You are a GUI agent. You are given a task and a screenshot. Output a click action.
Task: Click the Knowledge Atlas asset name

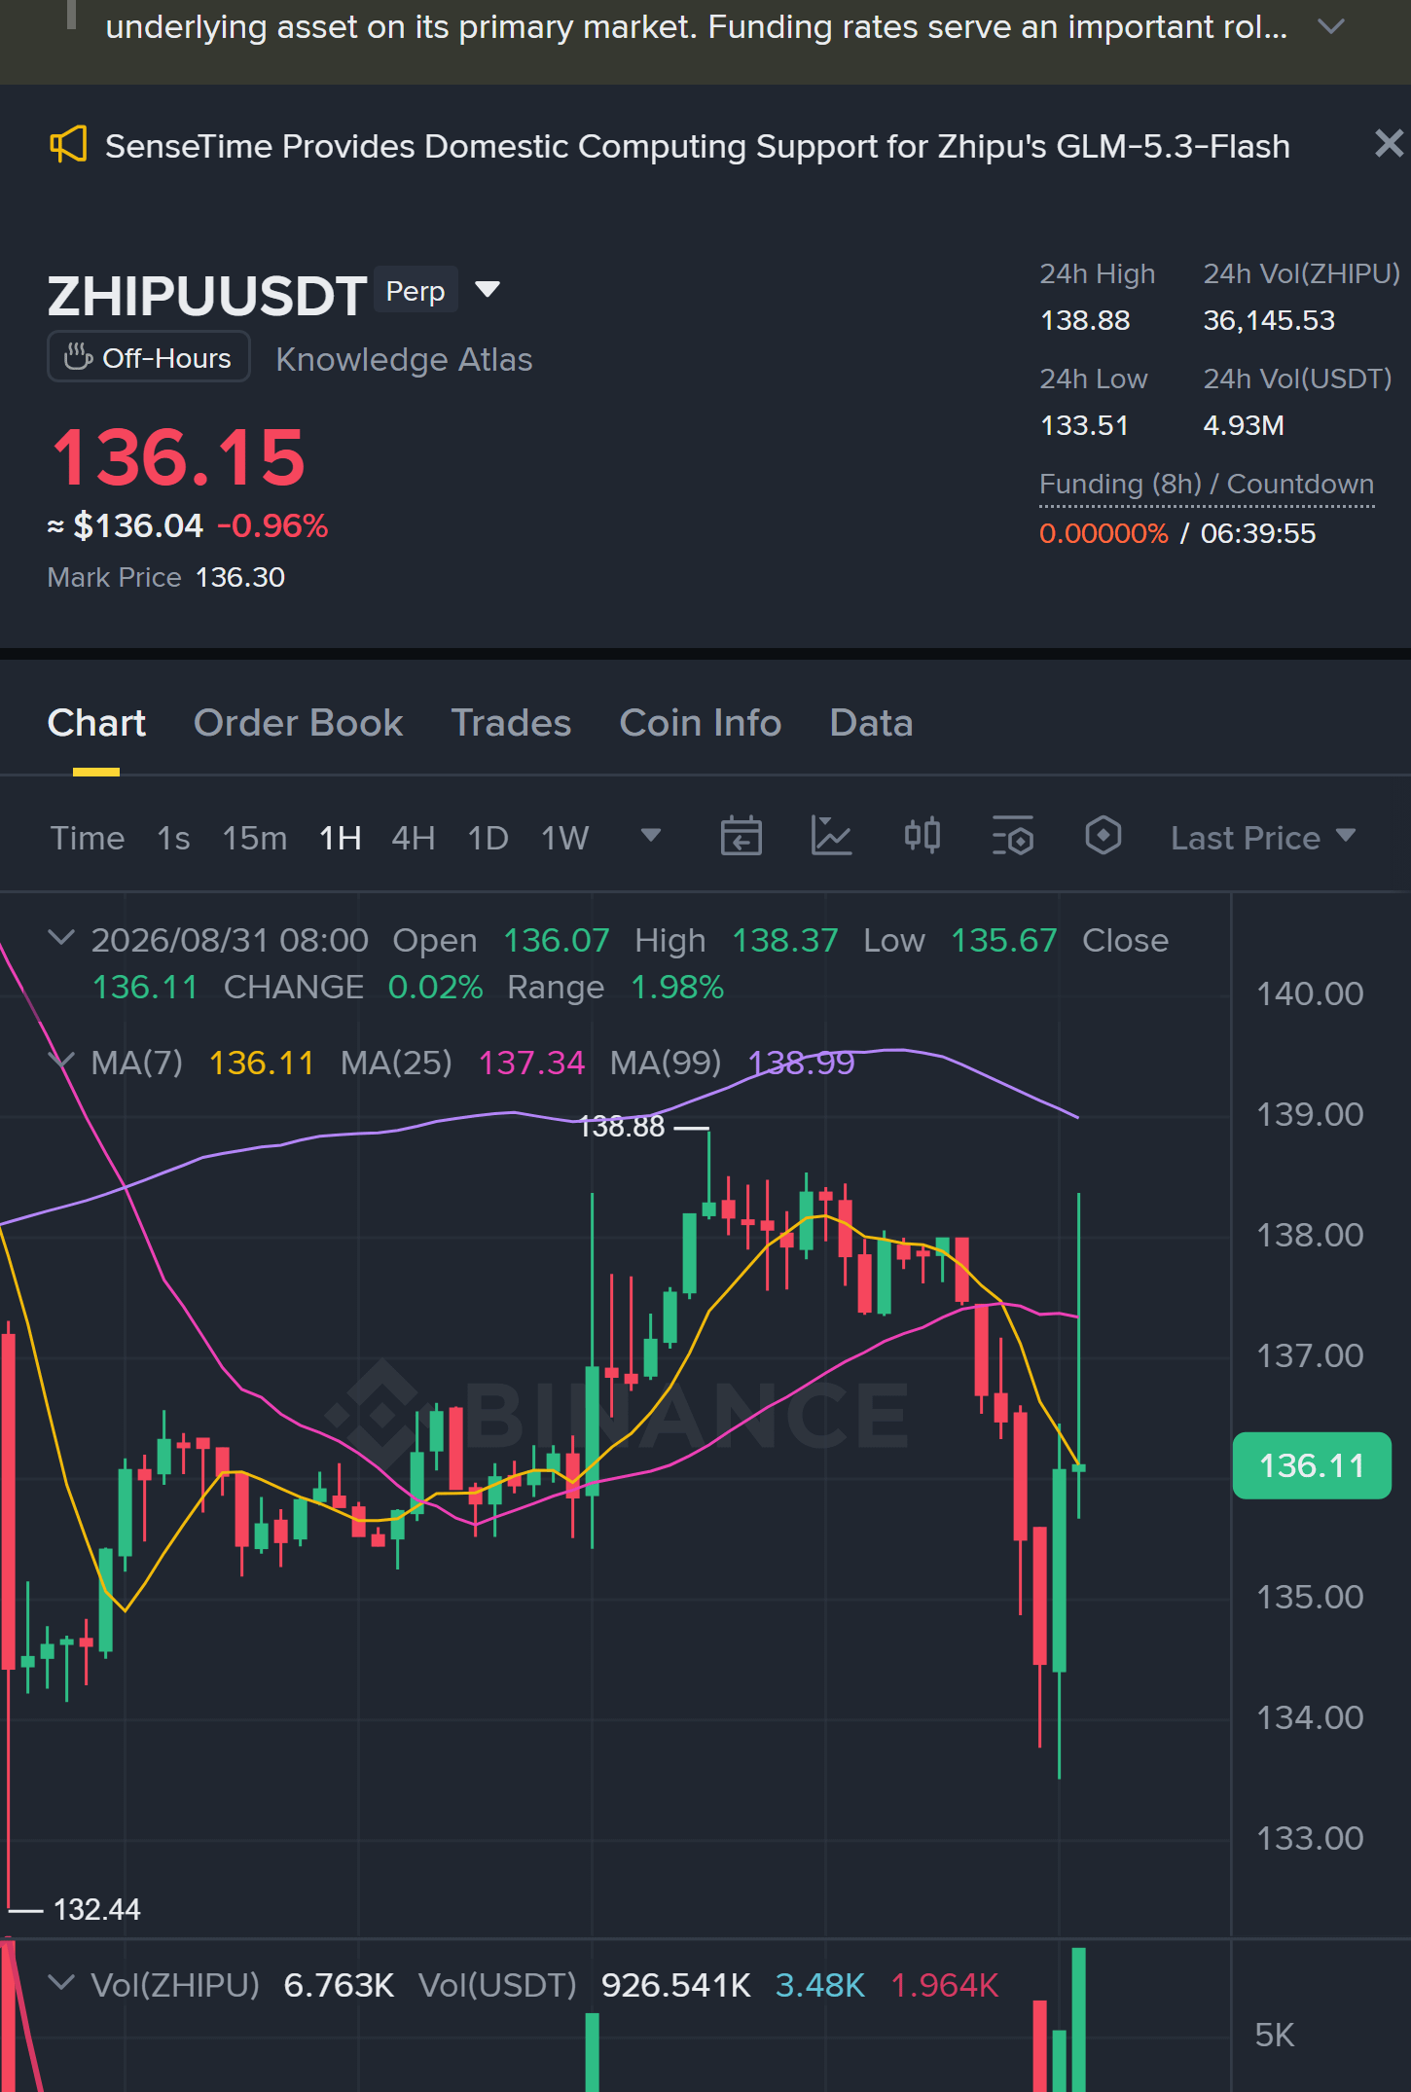tap(404, 359)
